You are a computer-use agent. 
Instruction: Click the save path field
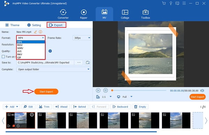45,62
